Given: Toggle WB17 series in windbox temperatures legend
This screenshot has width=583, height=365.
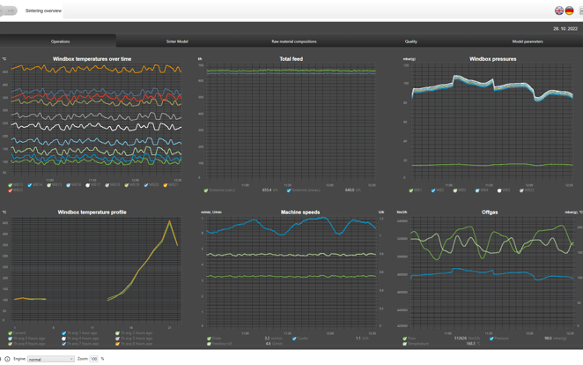Looking at the screenshot, I should (x=88, y=185).
